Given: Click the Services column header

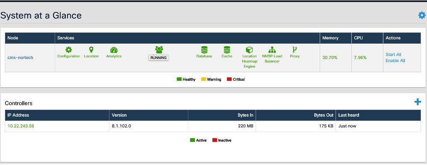Looking at the screenshot, I should [187, 38].
